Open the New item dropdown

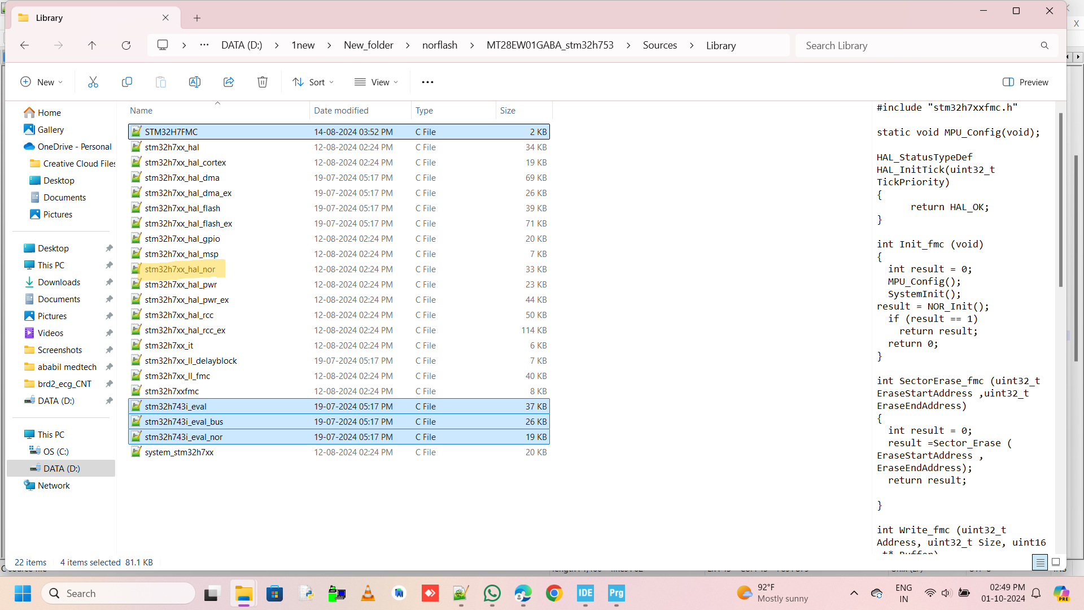[x=41, y=82]
